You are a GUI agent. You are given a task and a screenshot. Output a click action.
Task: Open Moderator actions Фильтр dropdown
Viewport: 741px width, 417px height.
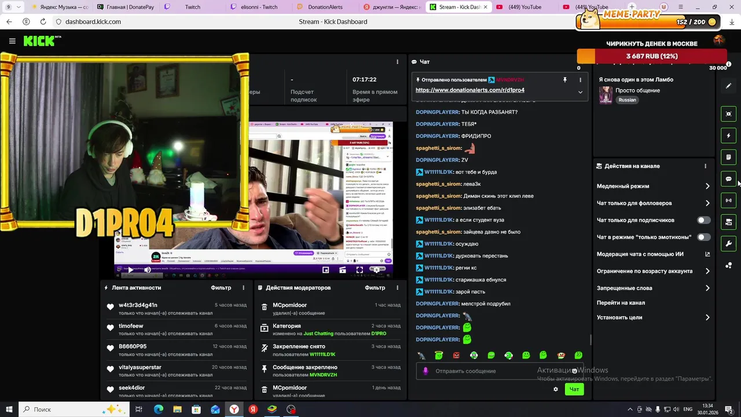click(x=375, y=288)
